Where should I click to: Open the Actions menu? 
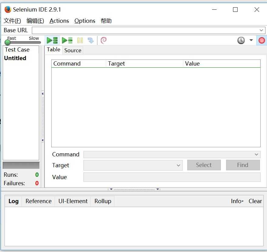(59, 21)
